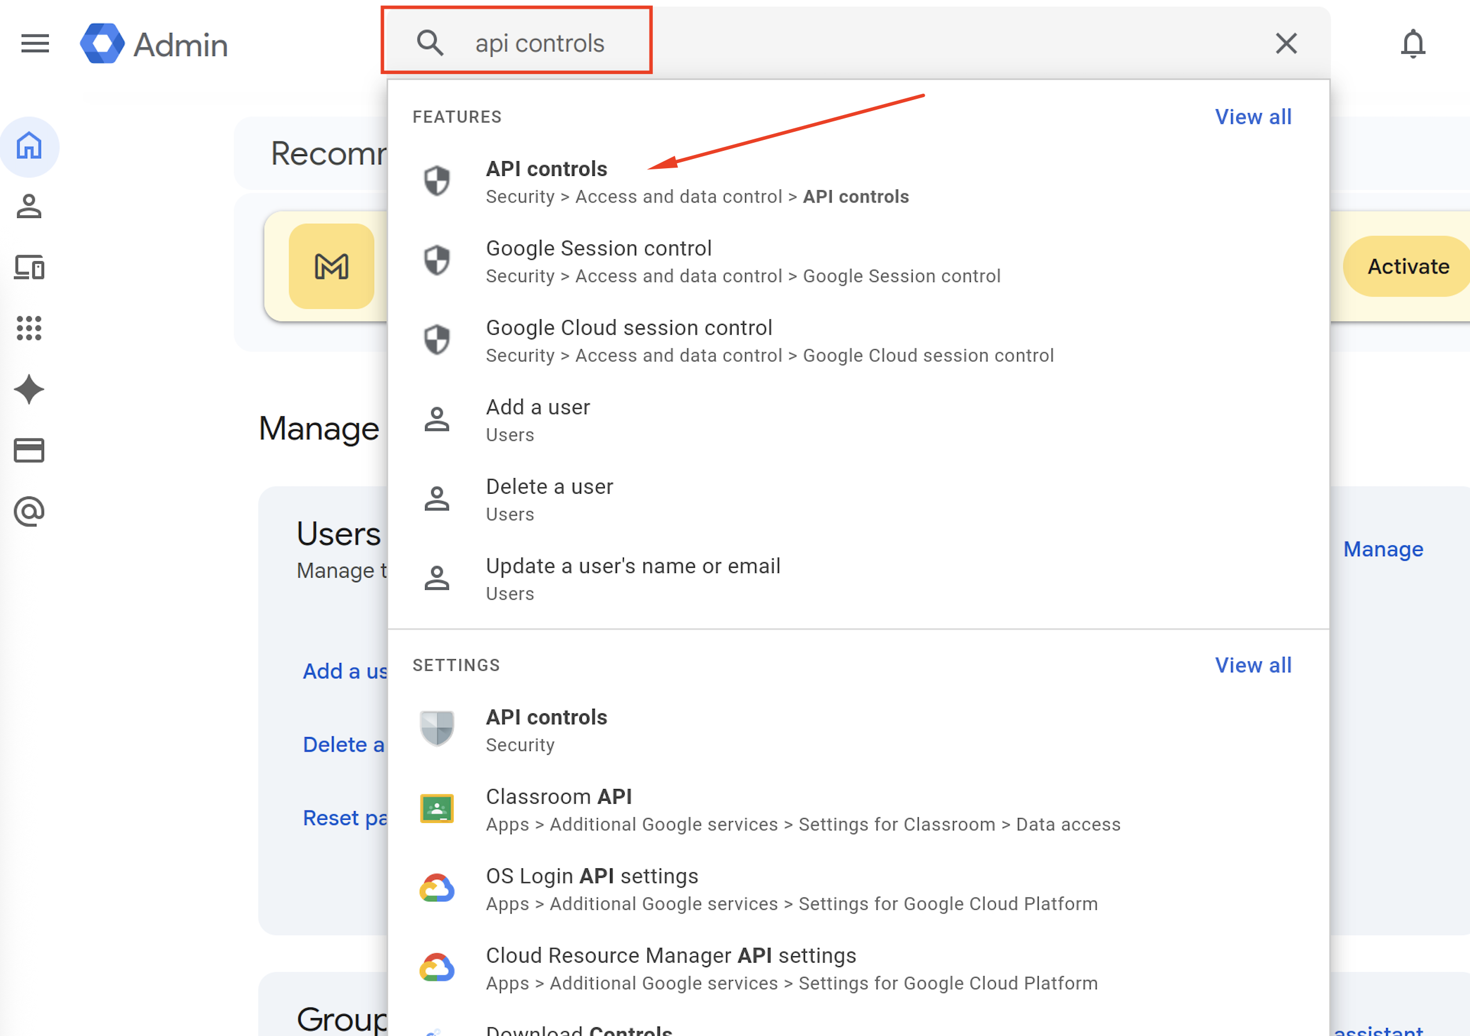This screenshot has height=1036, width=1470.
Task: Choose Delete a user suggestion
Action: click(858, 499)
